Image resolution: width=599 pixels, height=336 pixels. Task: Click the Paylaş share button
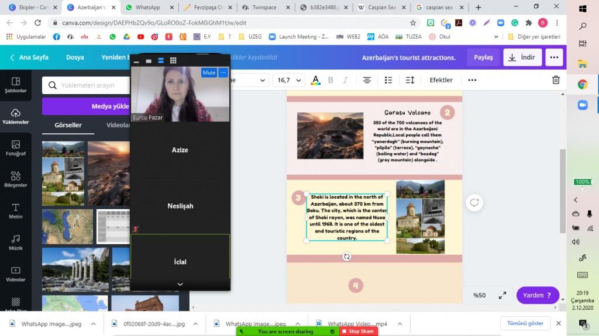click(x=483, y=57)
